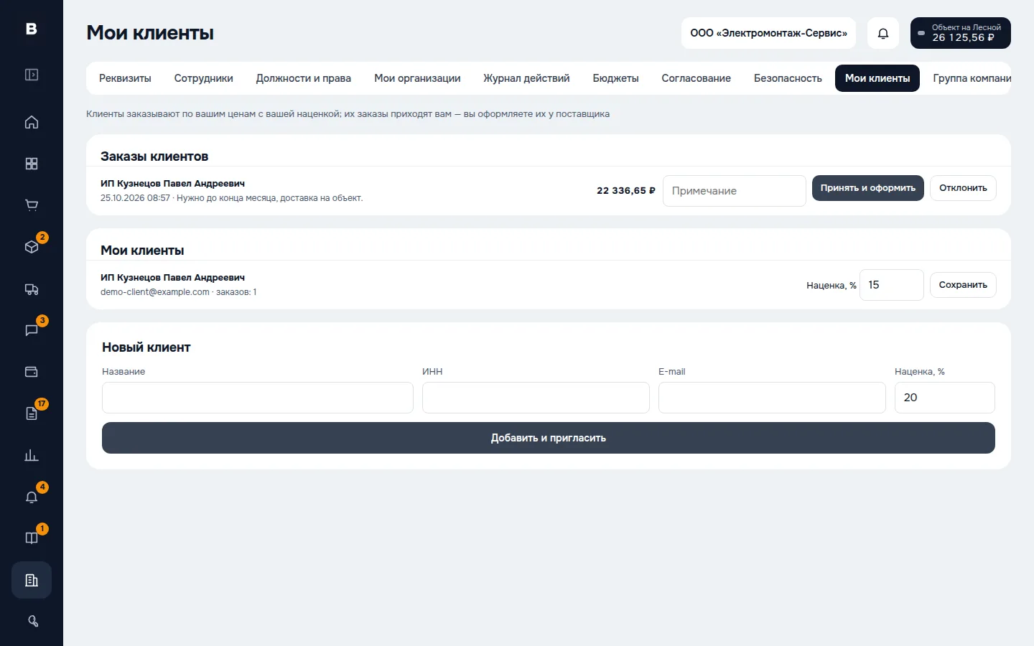Screen dimensions: 1034x646
Task: Focus the E-mail input field
Action: [772, 398]
